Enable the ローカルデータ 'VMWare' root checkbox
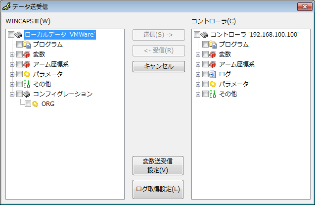 (11, 35)
